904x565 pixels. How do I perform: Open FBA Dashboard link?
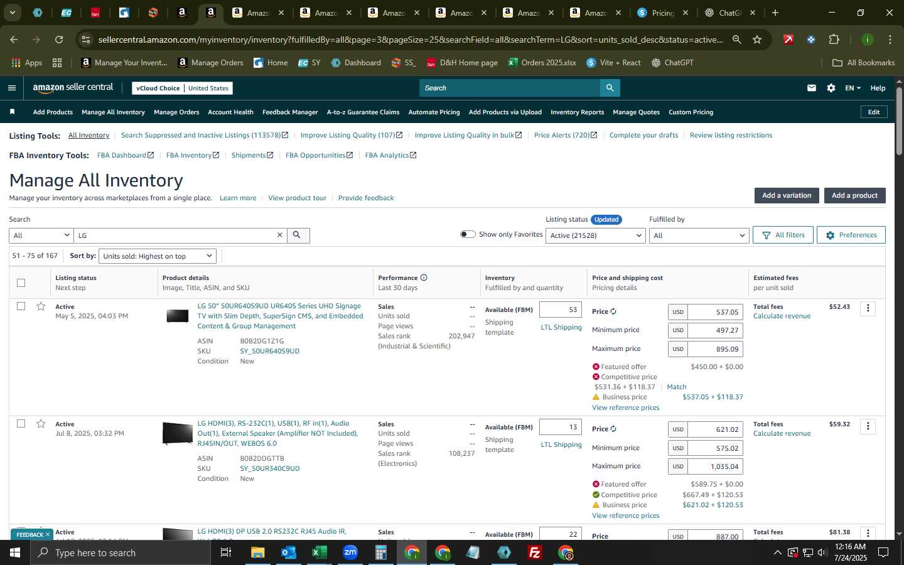[x=125, y=155]
